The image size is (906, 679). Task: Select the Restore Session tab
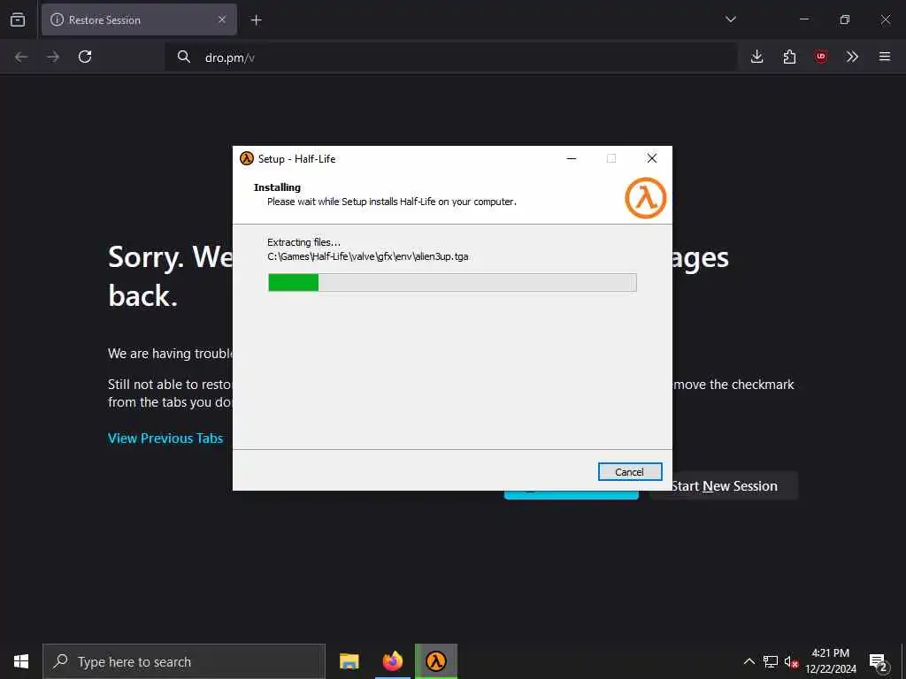pyautogui.click(x=139, y=20)
